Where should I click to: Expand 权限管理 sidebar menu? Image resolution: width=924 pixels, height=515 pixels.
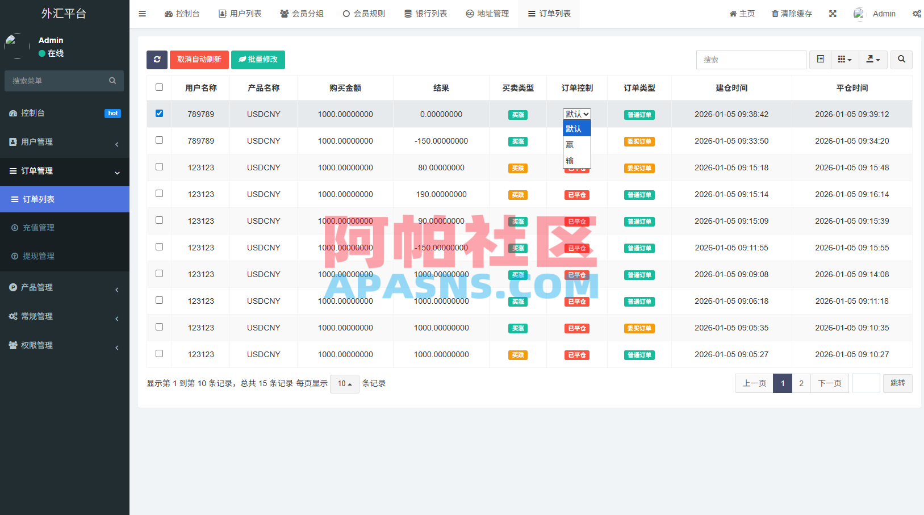click(x=65, y=345)
